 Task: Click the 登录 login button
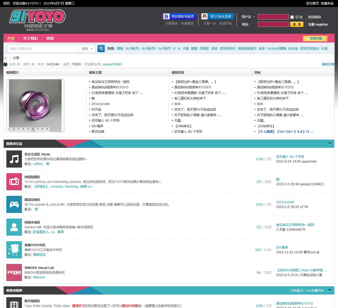pyautogui.click(x=297, y=24)
